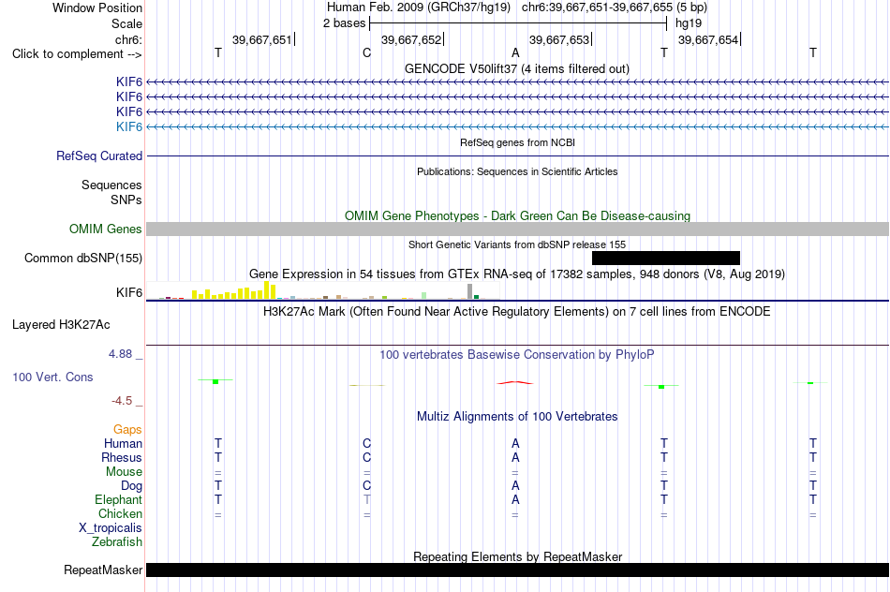
Task: Open the 'RefSeq genes from NCBI' track title
Action: click(x=517, y=142)
